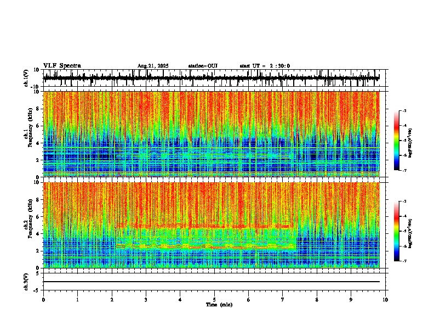
Task: Click inside the ch.2 spectrogram panel
Action: [211, 225]
